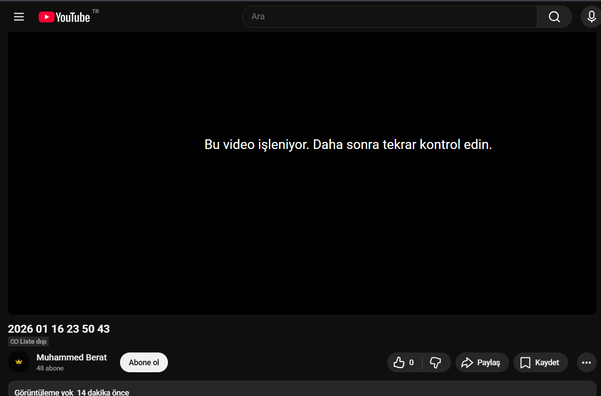Click the 48 abone subscriber count
601x396 pixels.
pos(50,368)
